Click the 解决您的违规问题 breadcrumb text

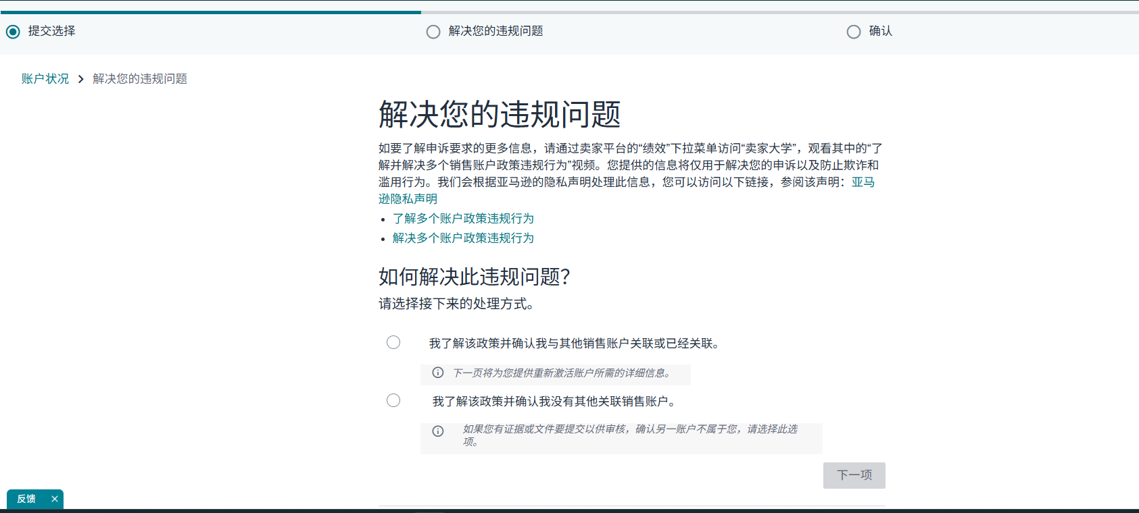(140, 79)
